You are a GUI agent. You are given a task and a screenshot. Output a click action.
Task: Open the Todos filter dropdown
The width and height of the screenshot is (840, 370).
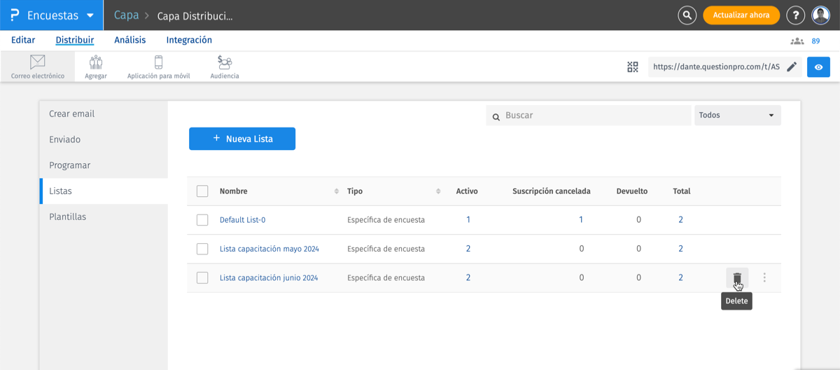pyautogui.click(x=737, y=116)
